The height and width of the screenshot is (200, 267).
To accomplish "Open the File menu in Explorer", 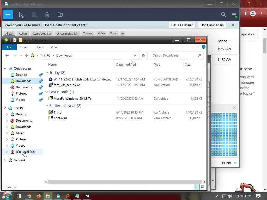I will coord(9,47).
